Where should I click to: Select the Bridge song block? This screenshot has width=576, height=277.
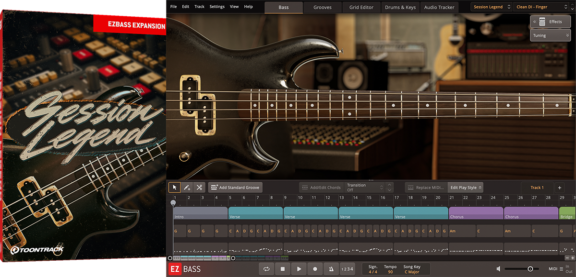coord(567,213)
